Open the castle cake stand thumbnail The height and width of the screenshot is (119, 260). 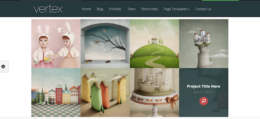pos(154,92)
